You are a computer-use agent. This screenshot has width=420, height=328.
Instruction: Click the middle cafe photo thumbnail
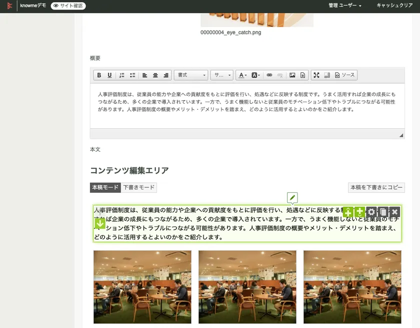click(247, 287)
